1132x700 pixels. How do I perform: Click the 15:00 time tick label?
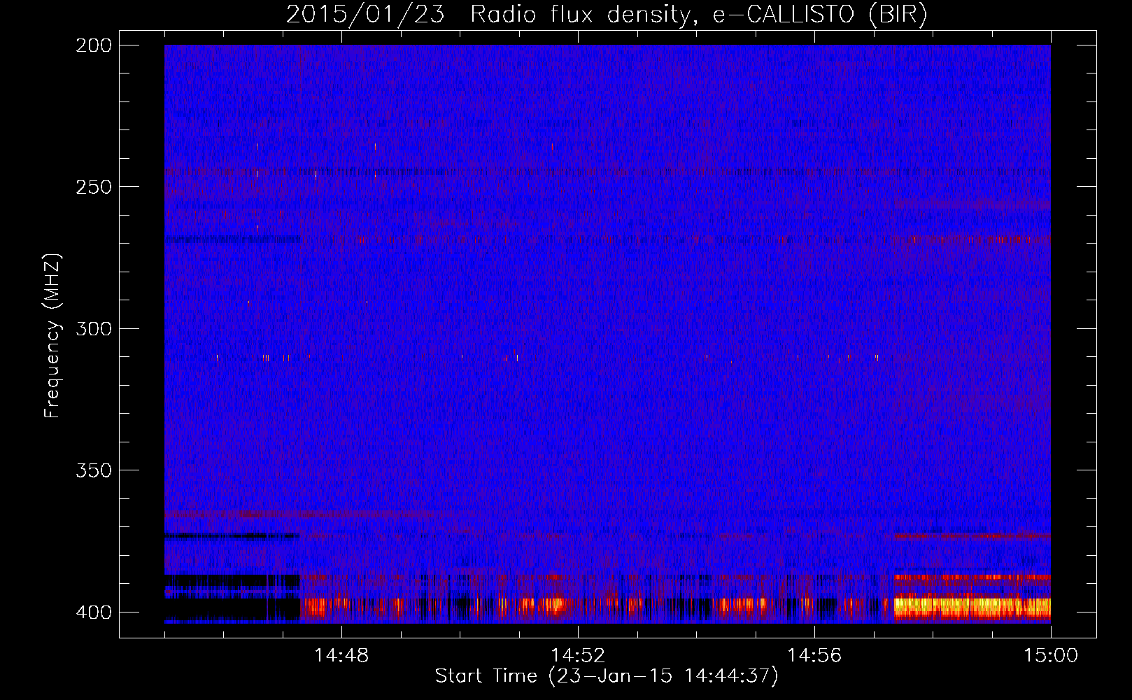tap(1051, 655)
